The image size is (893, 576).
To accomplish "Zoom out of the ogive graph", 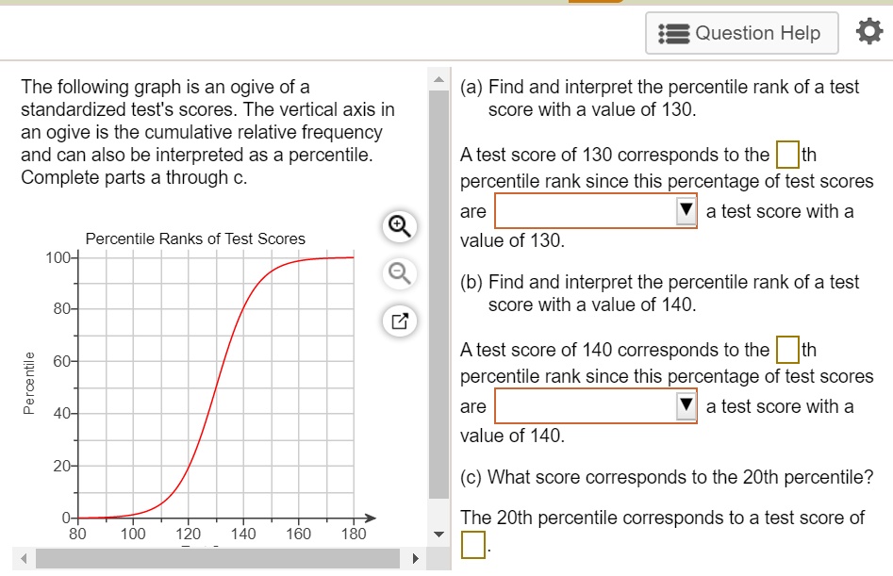I will coord(399,273).
